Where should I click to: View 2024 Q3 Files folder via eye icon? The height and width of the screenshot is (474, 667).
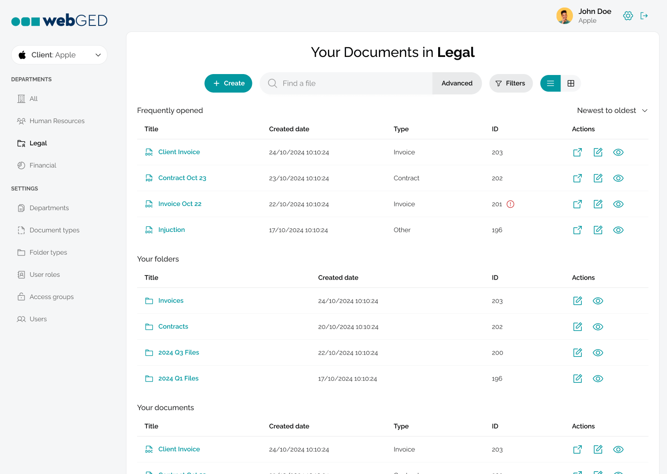tap(598, 353)
